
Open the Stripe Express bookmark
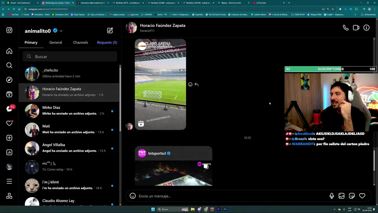tap(78, 14)
